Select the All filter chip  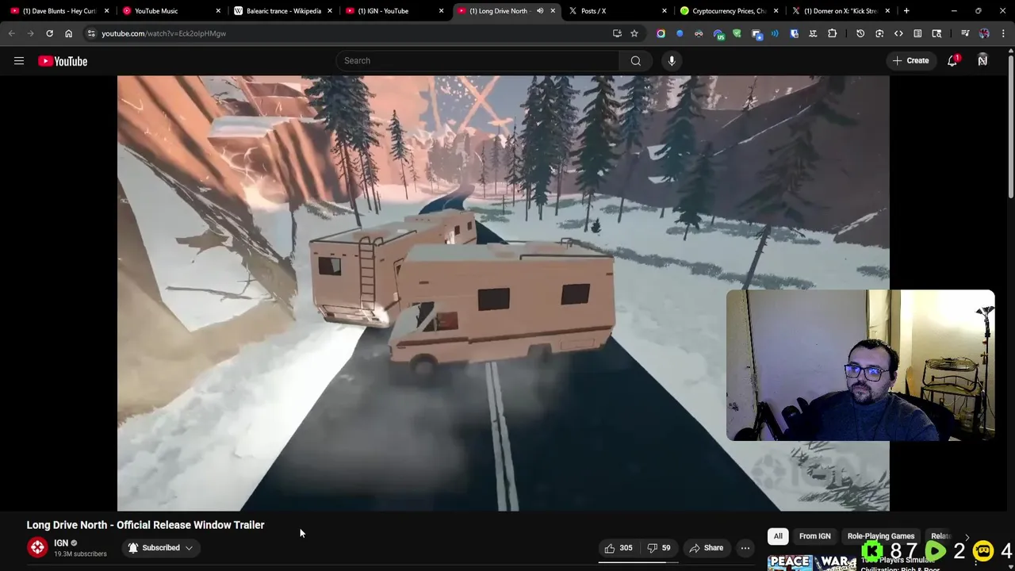[778, 537]
